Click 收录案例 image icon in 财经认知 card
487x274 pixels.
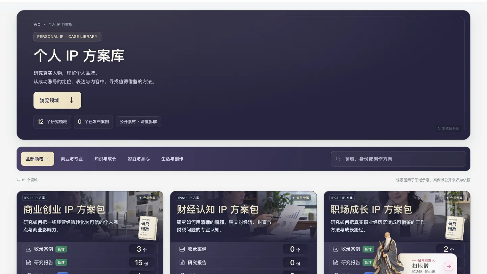pos(182,249)
